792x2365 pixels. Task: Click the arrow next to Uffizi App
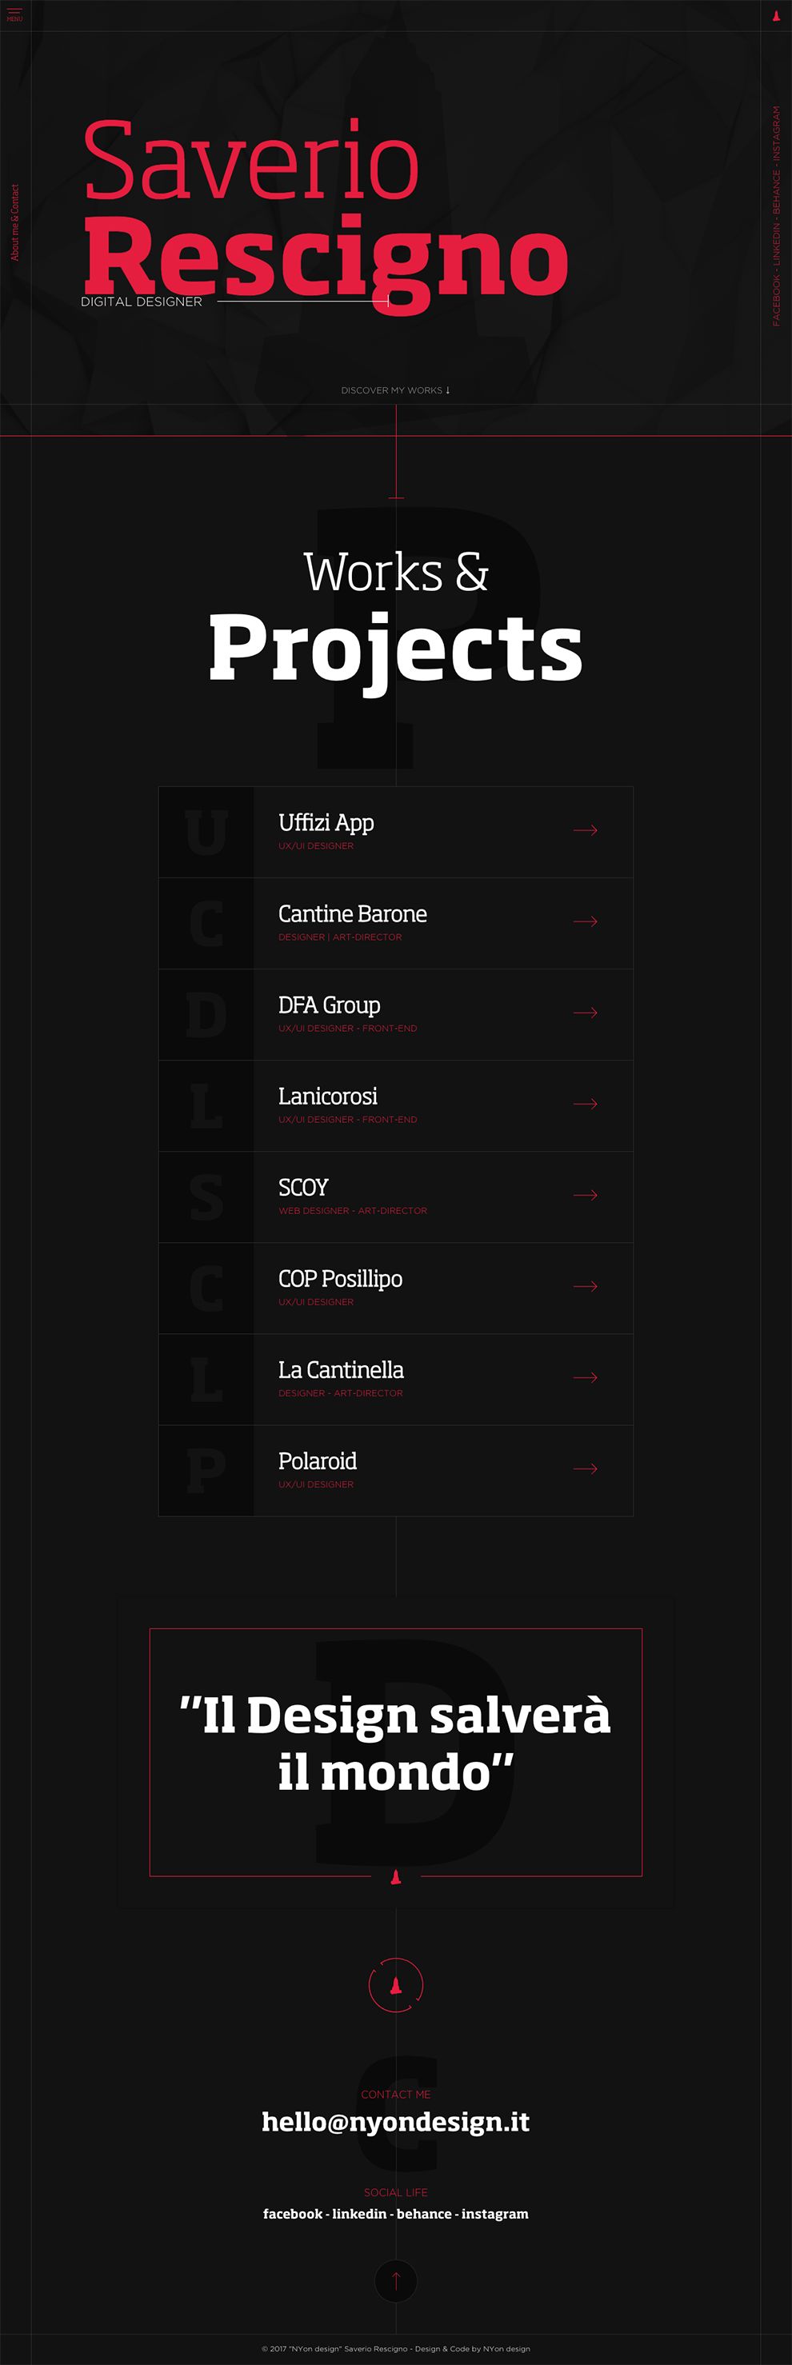tap(586, 830)
